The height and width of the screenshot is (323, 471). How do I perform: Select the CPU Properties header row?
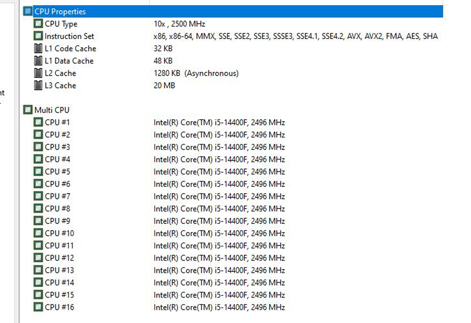click(x=233, y=11)
